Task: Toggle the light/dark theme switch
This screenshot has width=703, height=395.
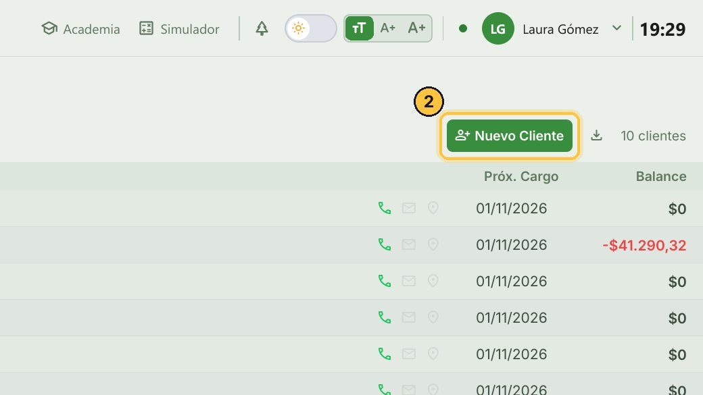Action: click(311, 28)
